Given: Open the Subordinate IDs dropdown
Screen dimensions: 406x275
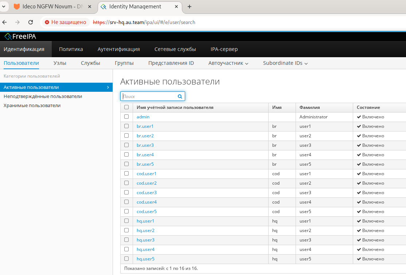Looking at the screenshot, I should pos(285,63).
